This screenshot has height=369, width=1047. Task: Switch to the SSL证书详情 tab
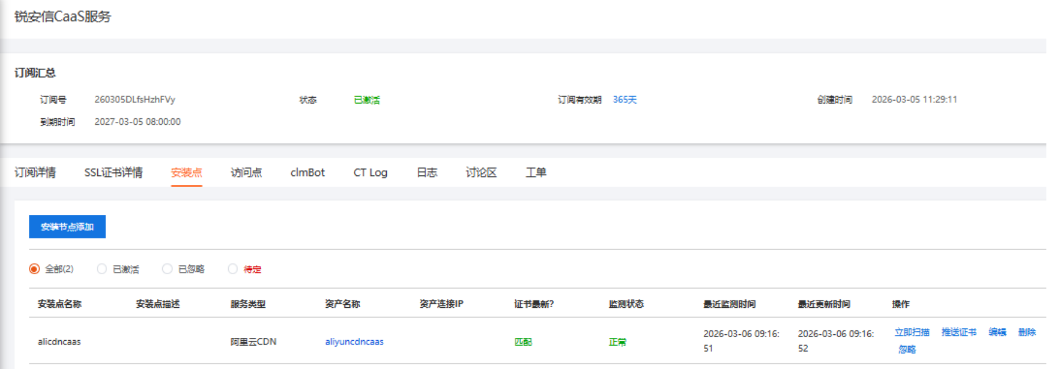113,172
